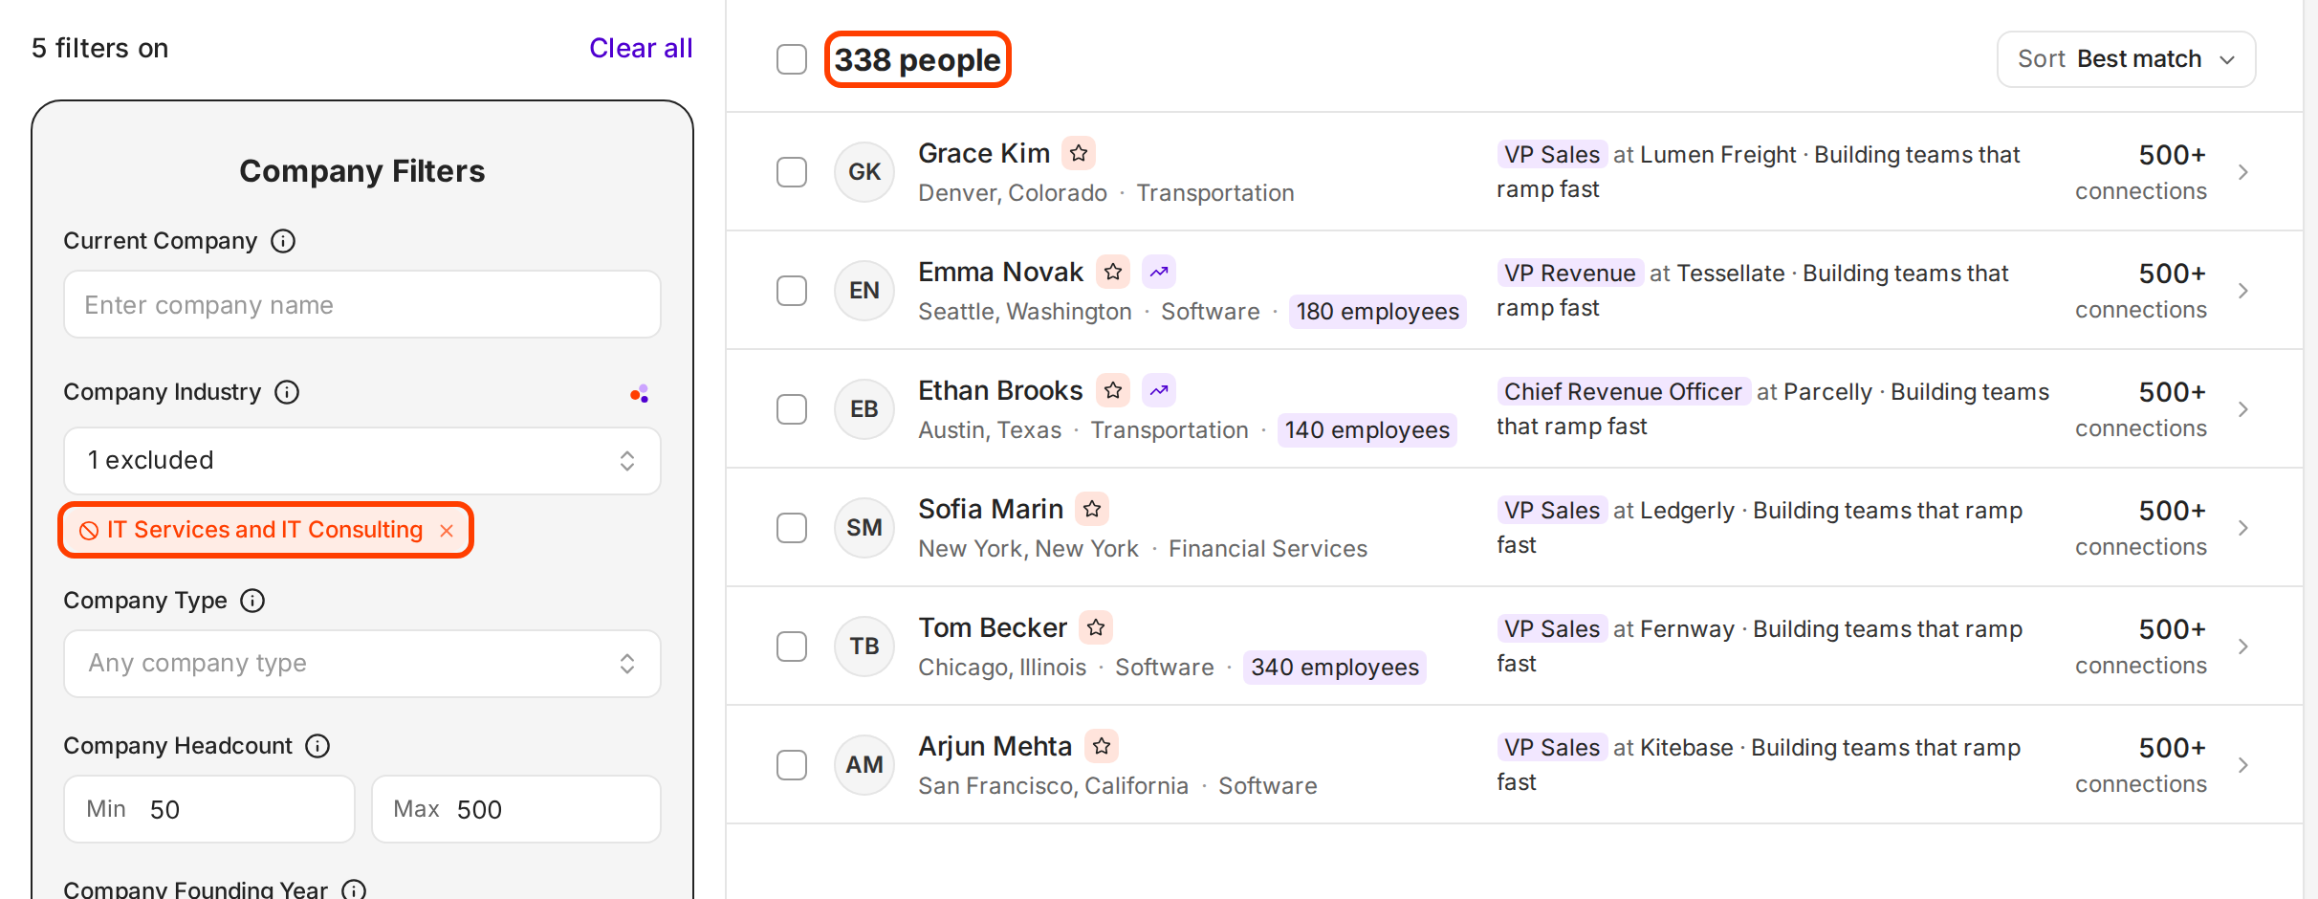Screen dimensions: 2318x899
Task: Open Sofia Marin's profile name link
Action: pyautogui.click(x=991, y=509)
